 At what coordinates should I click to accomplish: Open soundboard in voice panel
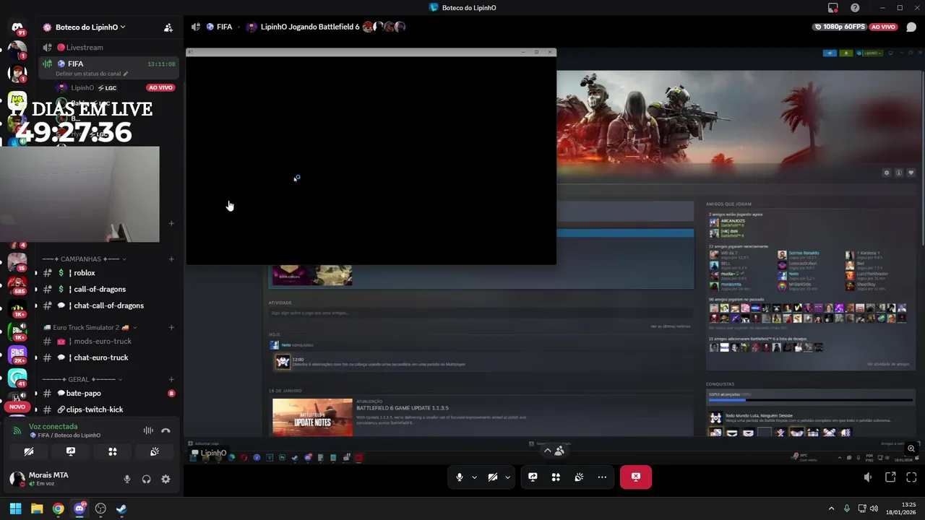(155, 451)
